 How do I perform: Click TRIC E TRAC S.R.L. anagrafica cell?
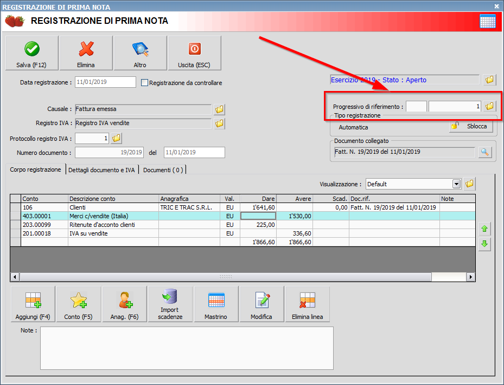[189, 207]
